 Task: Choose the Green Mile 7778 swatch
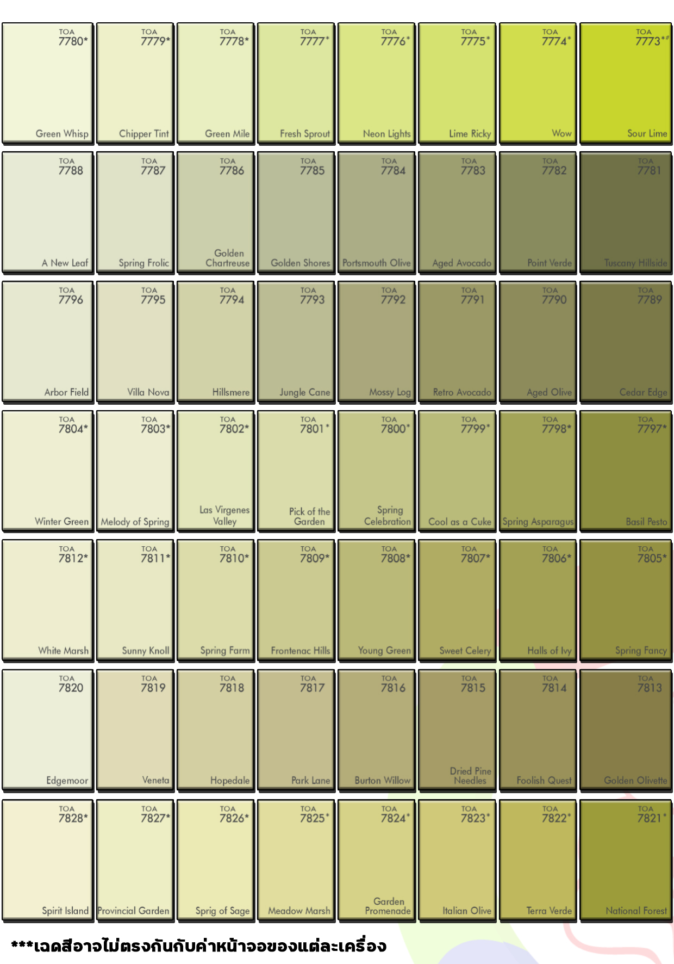[x=215, y=83]
